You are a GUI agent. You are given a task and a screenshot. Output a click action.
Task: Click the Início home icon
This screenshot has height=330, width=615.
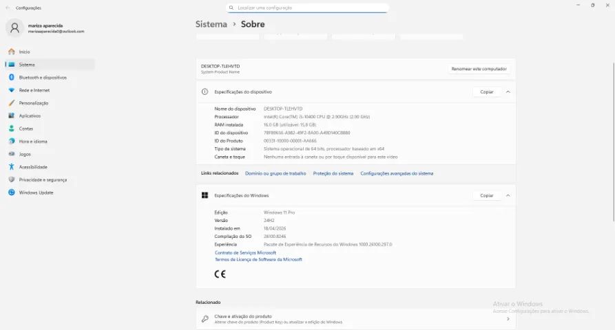coord(12,52)
